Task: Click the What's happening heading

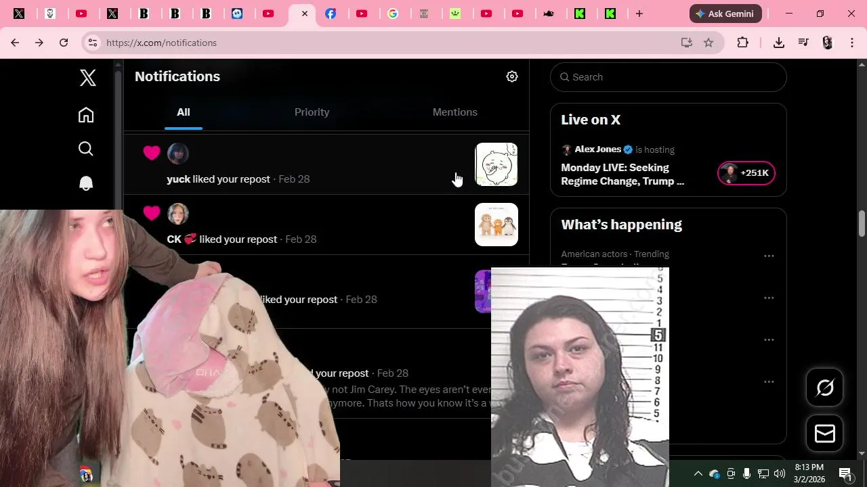Action: tap(621, 225)
